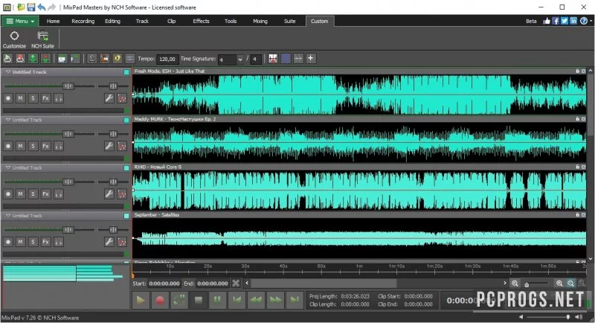595x323 pixels.
Task: Open the Customize toolbar option
Action: point(14,39)
